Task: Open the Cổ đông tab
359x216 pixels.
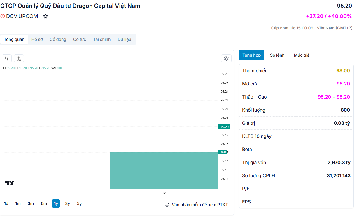Action: point(58,39)
